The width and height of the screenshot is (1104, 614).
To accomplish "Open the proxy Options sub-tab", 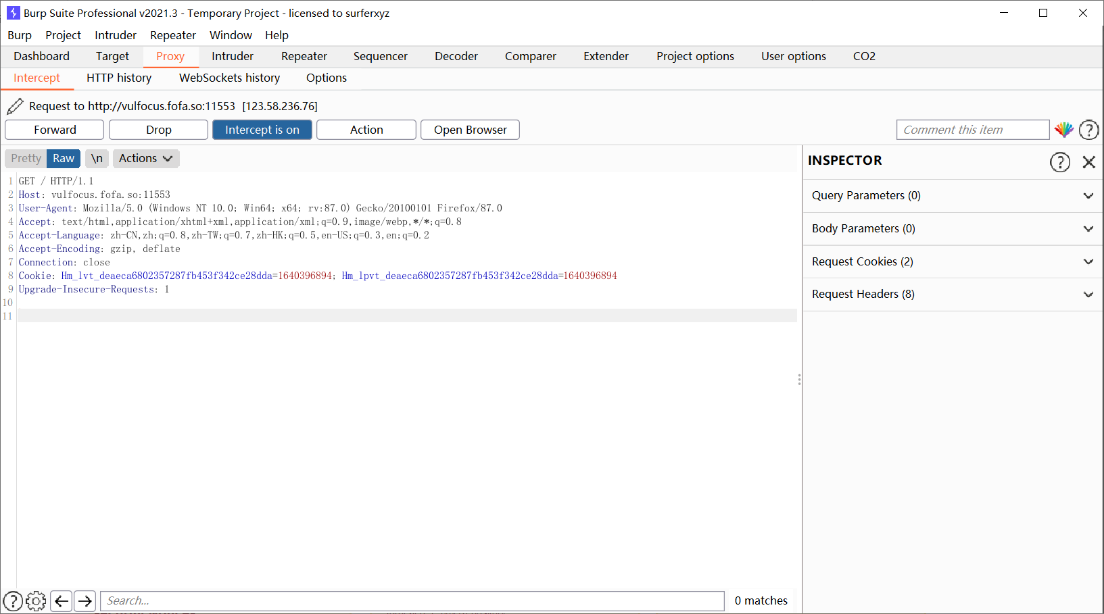I will [327, 78].
